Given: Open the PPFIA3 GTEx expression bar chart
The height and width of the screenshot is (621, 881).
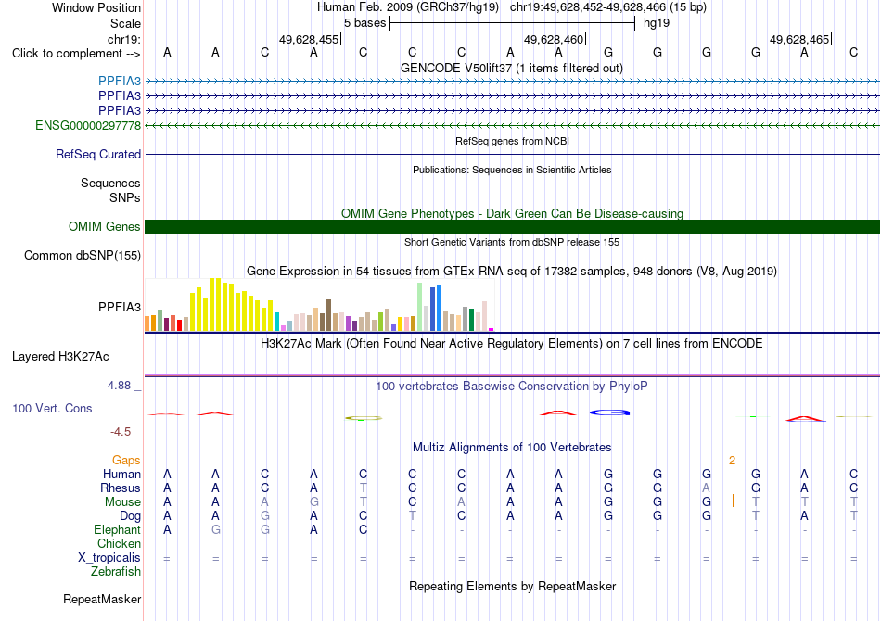Looking at the screenshot, I should [319, 305].
